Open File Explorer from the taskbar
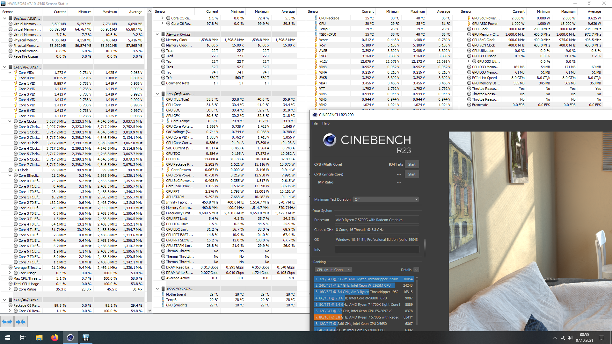Viewport: 612px width, 344px height. (x=39, y=338)
